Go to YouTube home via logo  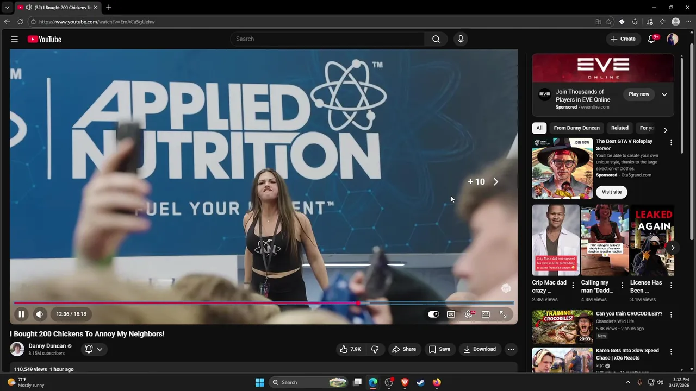coord(45,39)
